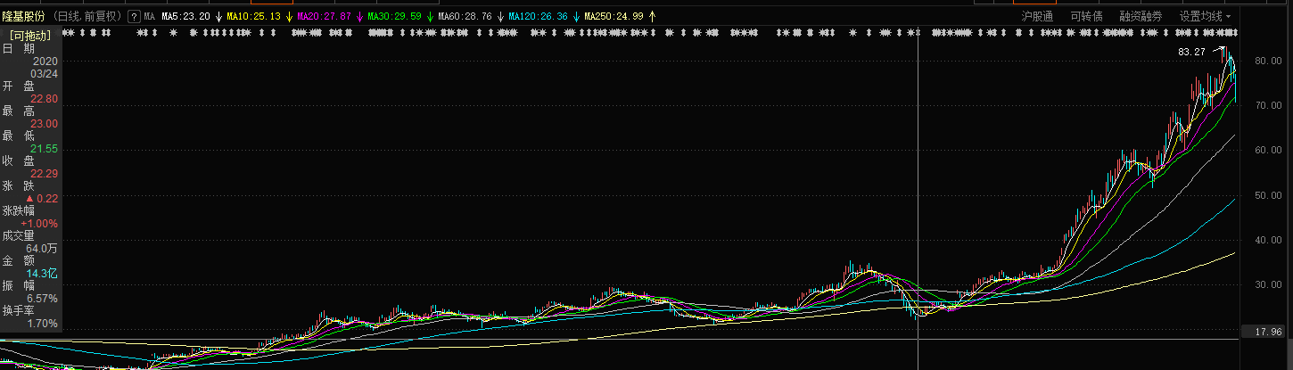
Task: Click the 前复权 adjustment setting text
Action: coord(101,17)
